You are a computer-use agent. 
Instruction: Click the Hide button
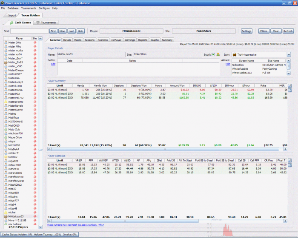pyautogui.click(x=80, y=31)
